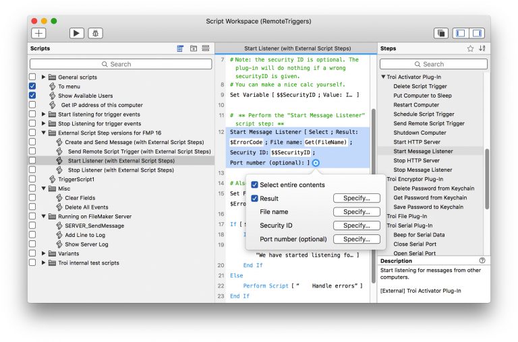This screenshot has height=342, width=518.
Task: Click the favorites star icon in Steps header
Action: [470, 48]
